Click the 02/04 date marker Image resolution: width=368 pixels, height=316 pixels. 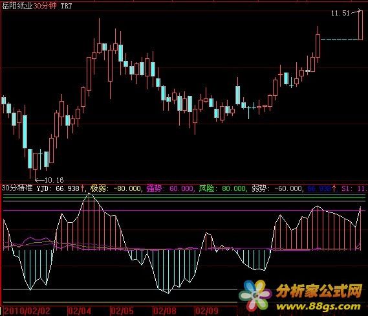(x=80, y=311)
